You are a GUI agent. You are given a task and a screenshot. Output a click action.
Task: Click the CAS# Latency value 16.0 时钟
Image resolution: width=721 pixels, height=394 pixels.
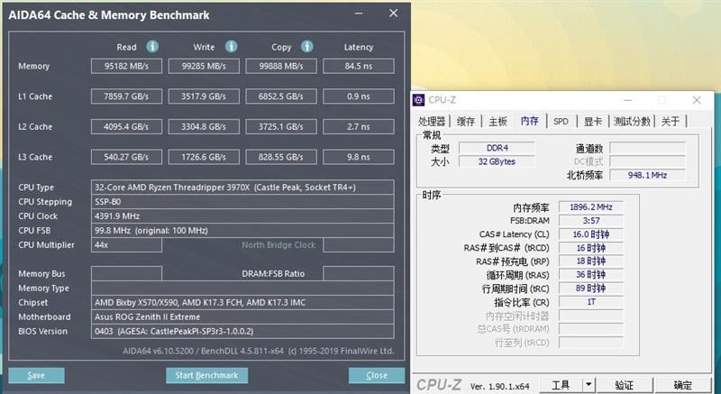[591, 234]
